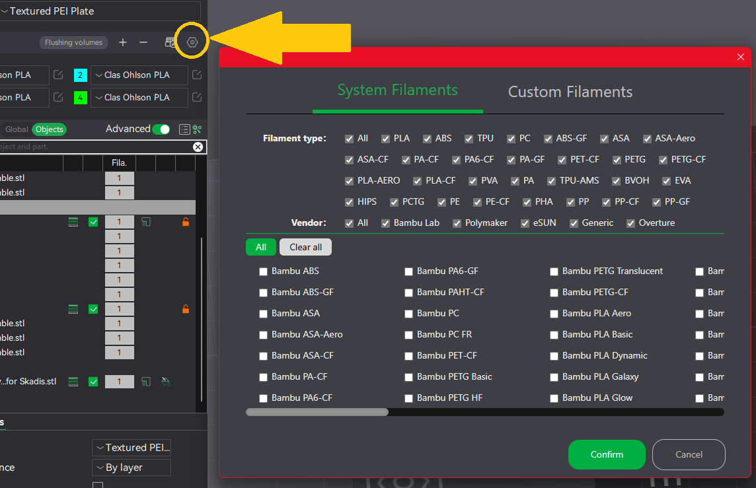
Task: Uncheck the PETG filament type checkbox
Action: coord(617,160)
